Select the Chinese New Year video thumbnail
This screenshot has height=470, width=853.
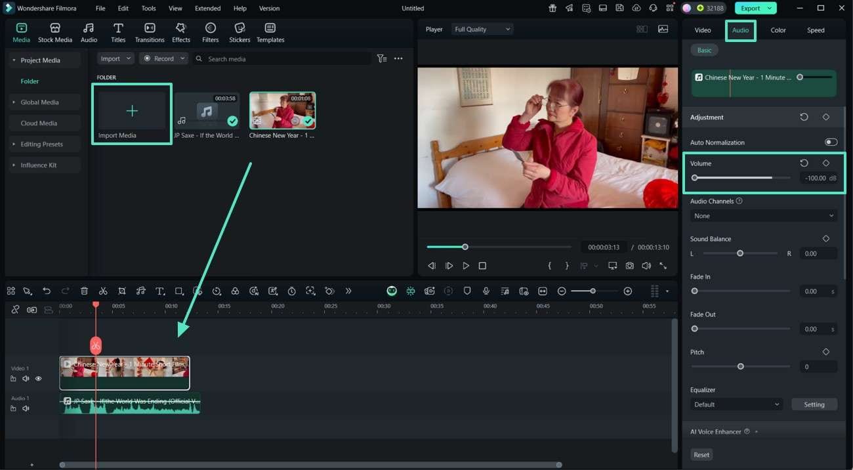[282, 110]
